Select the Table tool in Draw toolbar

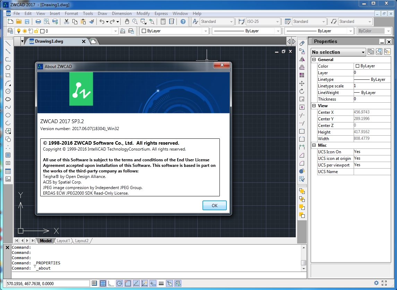pos(8,171)
